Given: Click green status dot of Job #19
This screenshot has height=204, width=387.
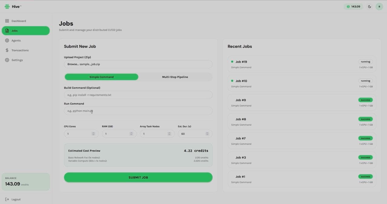Looking at the screenshot, I should click(x=232, y=62).
